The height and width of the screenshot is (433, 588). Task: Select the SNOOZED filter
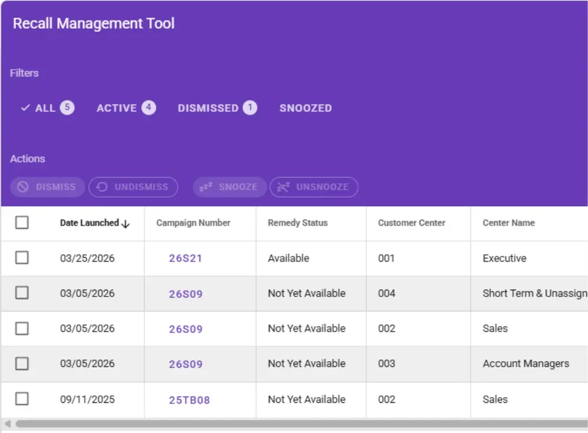(x=306, y=108)
